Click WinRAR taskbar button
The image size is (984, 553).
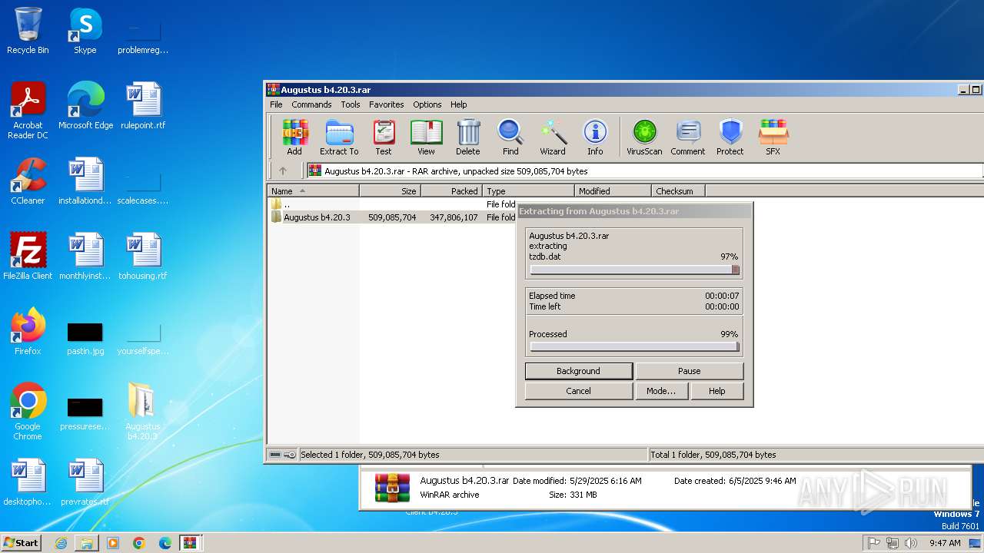(x=190, y=543)
